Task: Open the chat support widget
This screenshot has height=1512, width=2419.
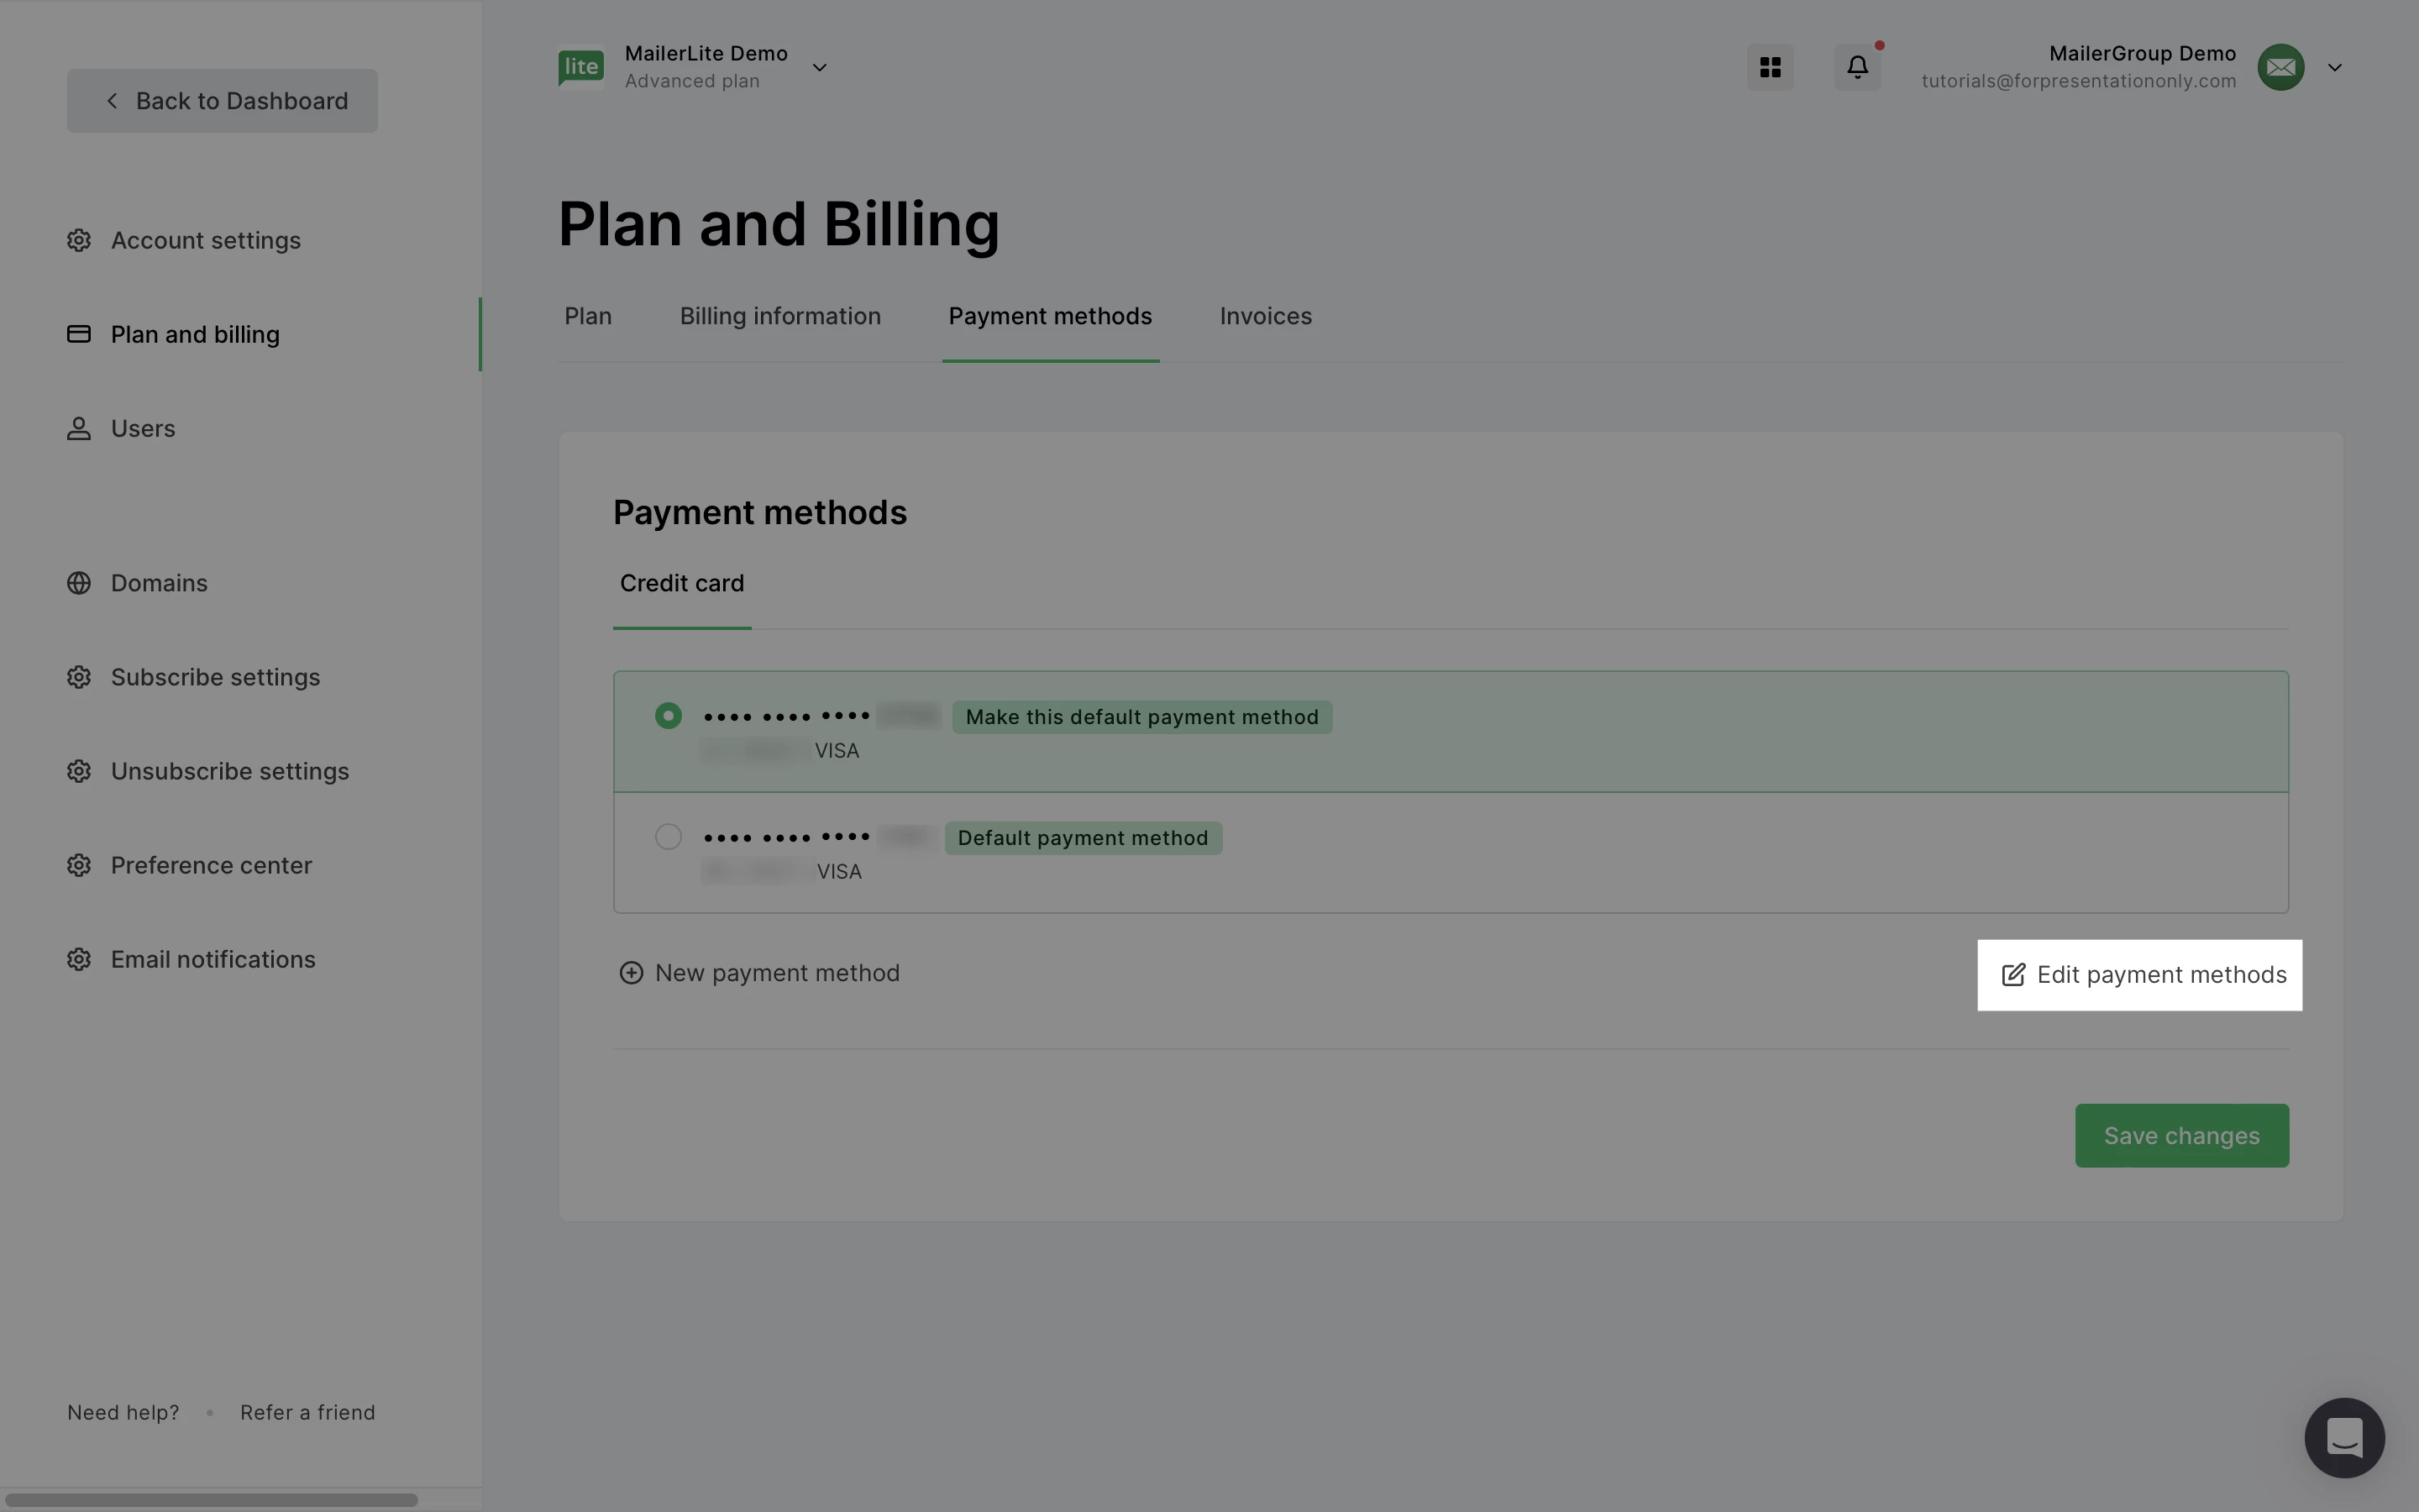Action: 2343,1437
